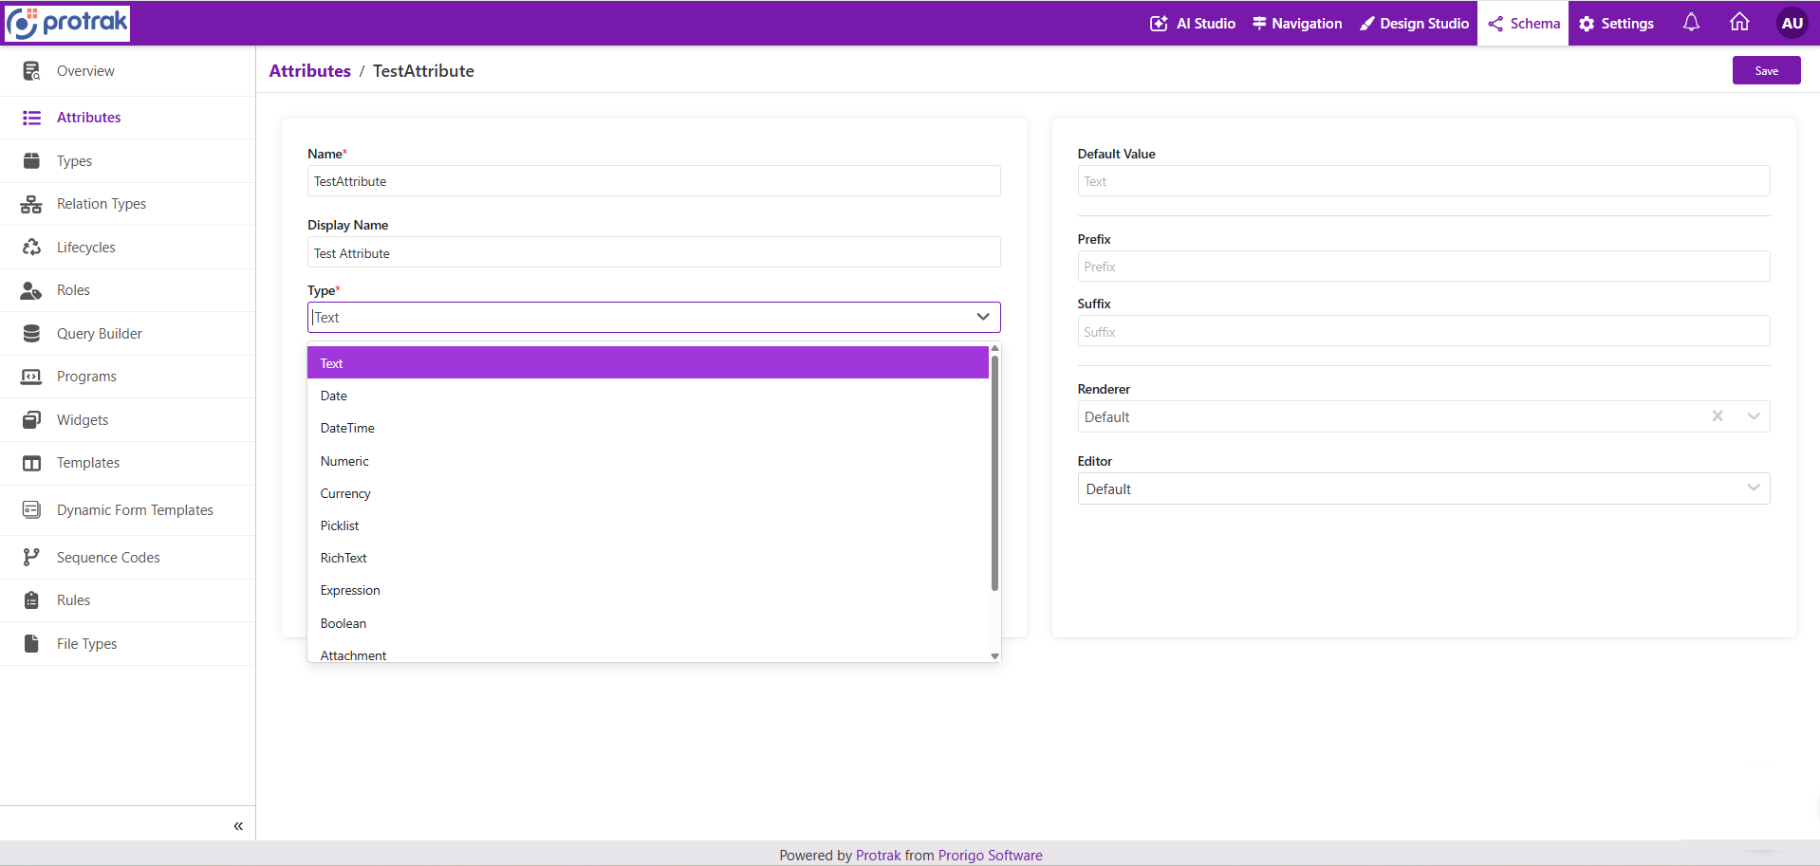Open the Navigation top menu
Image resolution: width=1820 pixels, height=866 pixels.
1297,23
